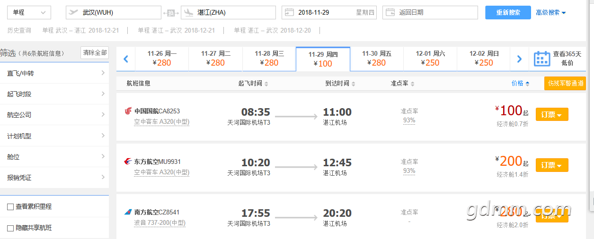
Task: Expand the 舱位 filter
Action: click(x=54, y=157)
